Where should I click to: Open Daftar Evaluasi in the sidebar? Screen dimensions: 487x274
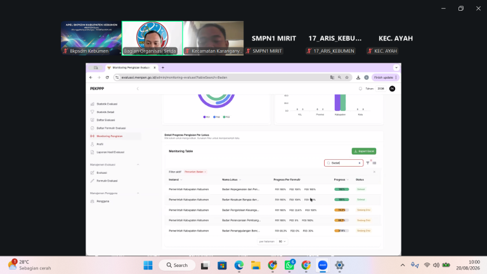(x=106, y=121)
